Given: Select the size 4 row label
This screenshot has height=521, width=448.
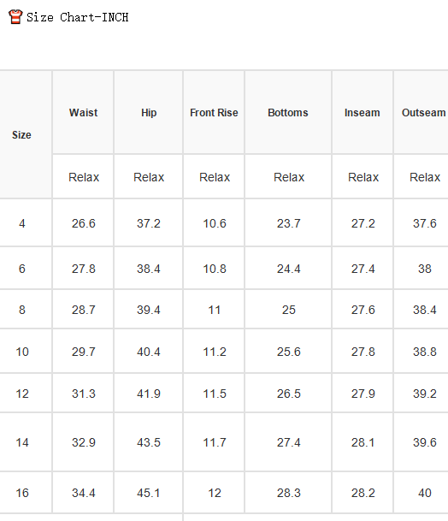Looking at the screenshot, I should pos(22,223).
